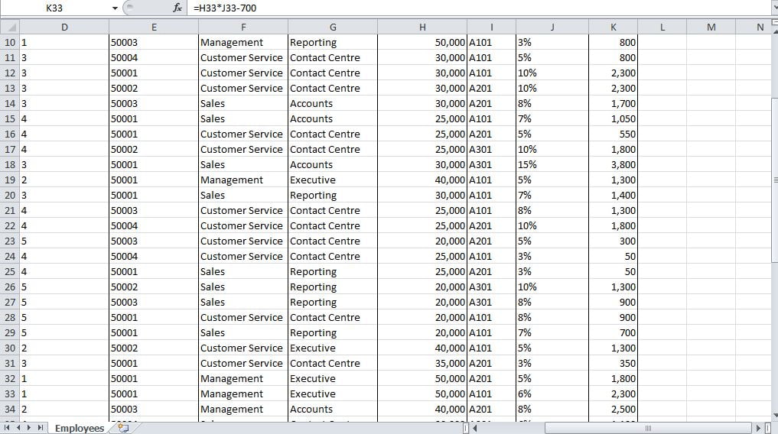Click the insert function fx icon
The height and width of the screenshot is (434, 778).
coord(177,8)
